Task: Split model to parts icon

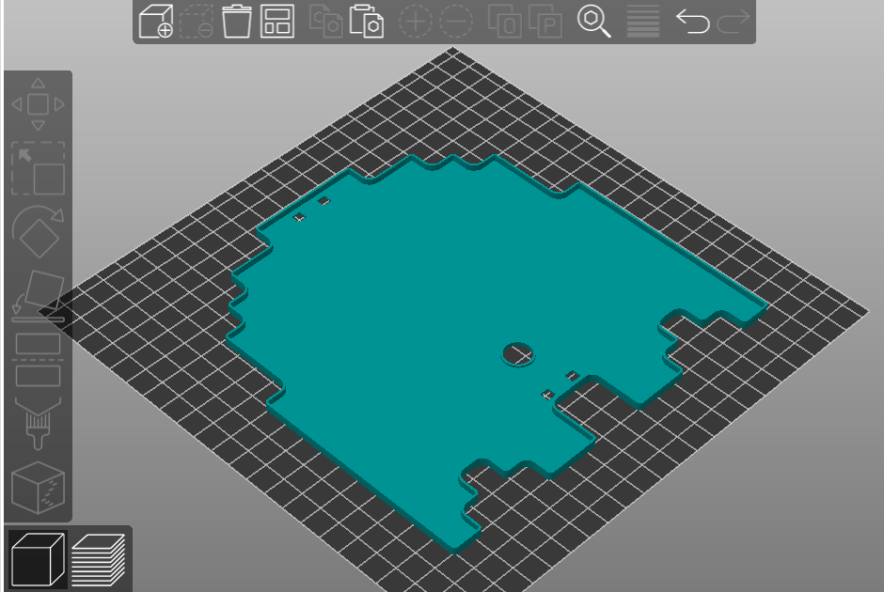Action: coord(545,22)
